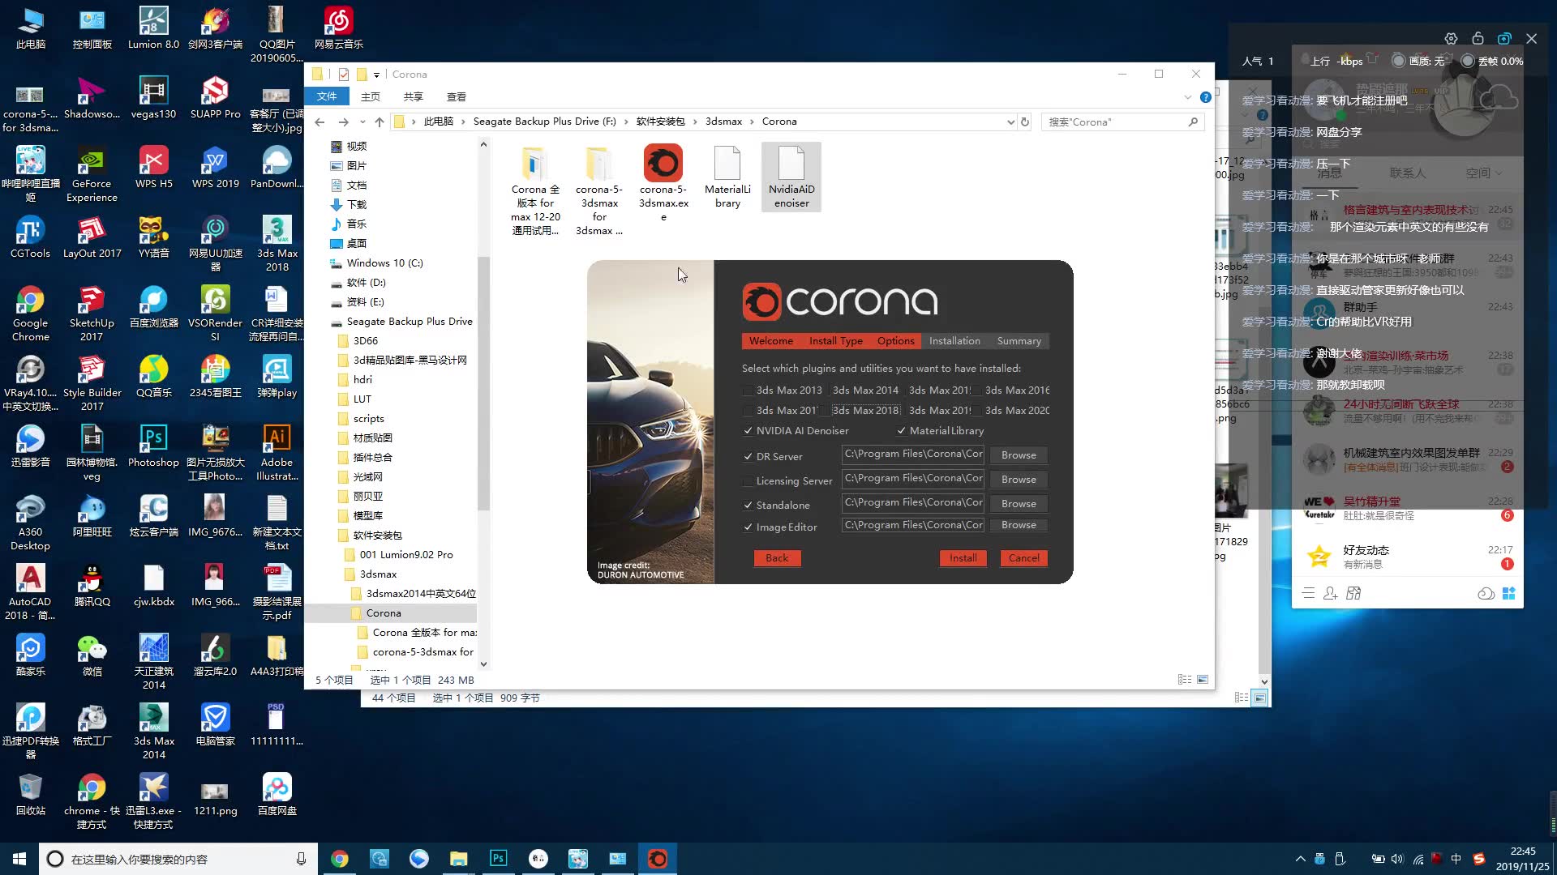Go back in Explorer navigation

320,122
